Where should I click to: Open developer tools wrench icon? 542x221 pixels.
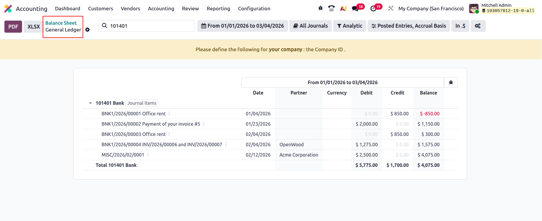[391, 8]
